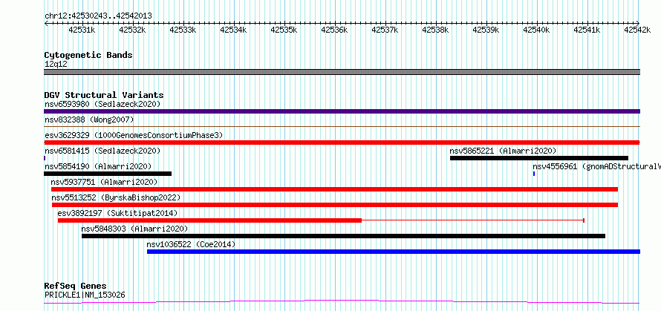Open variant label nsv1036522 (Coe2014)
Screen dimensions: 661x311
[x=191, y=244]
